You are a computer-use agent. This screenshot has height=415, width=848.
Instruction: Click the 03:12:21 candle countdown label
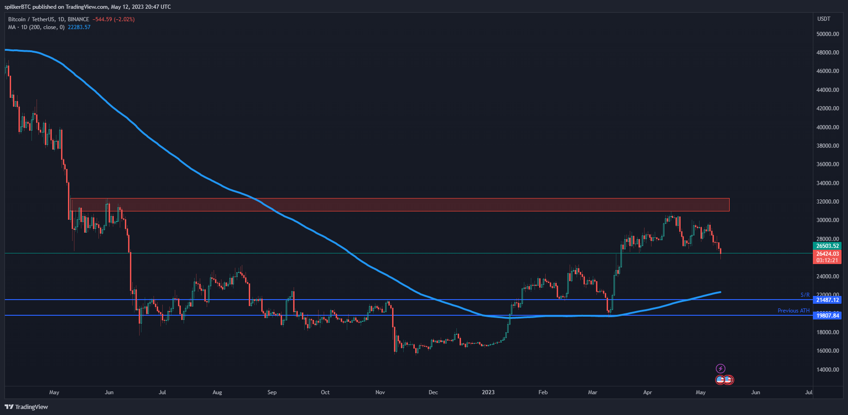(827, 260)
